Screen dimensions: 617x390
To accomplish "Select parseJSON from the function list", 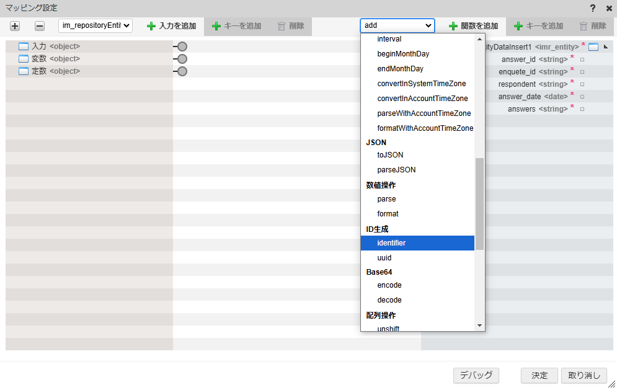I will click(396, 169).
